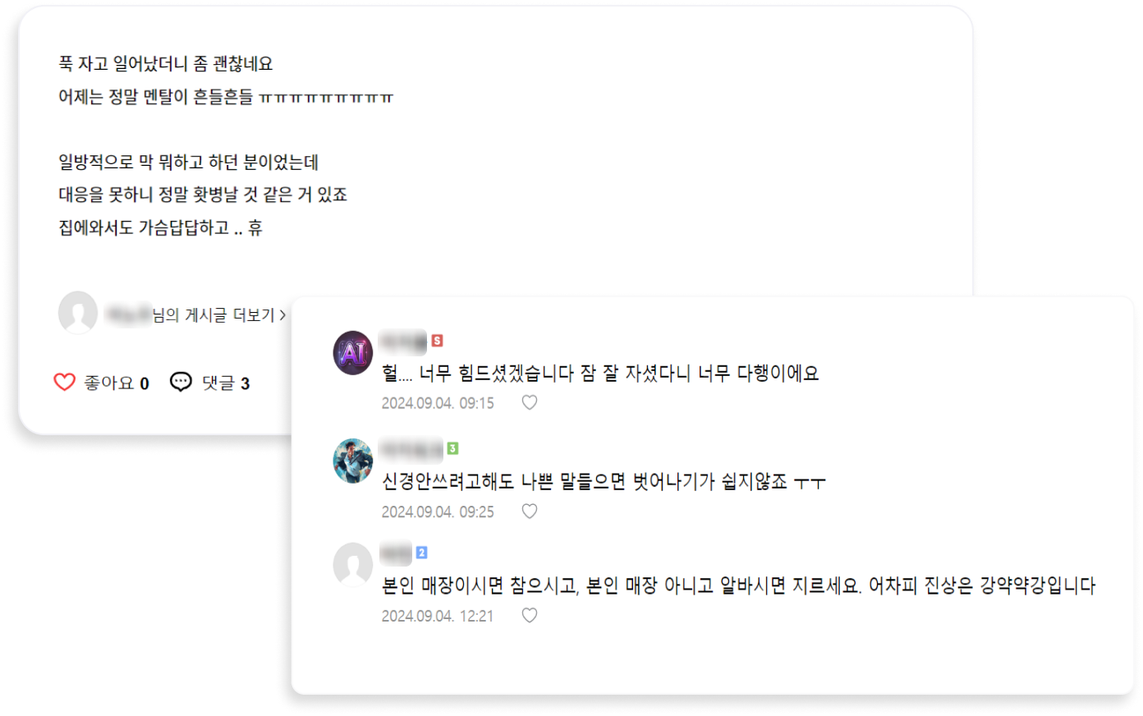Open the purple AI avatar's profile
Screen dimensions: 1143x716
click(x=353, y=353)
